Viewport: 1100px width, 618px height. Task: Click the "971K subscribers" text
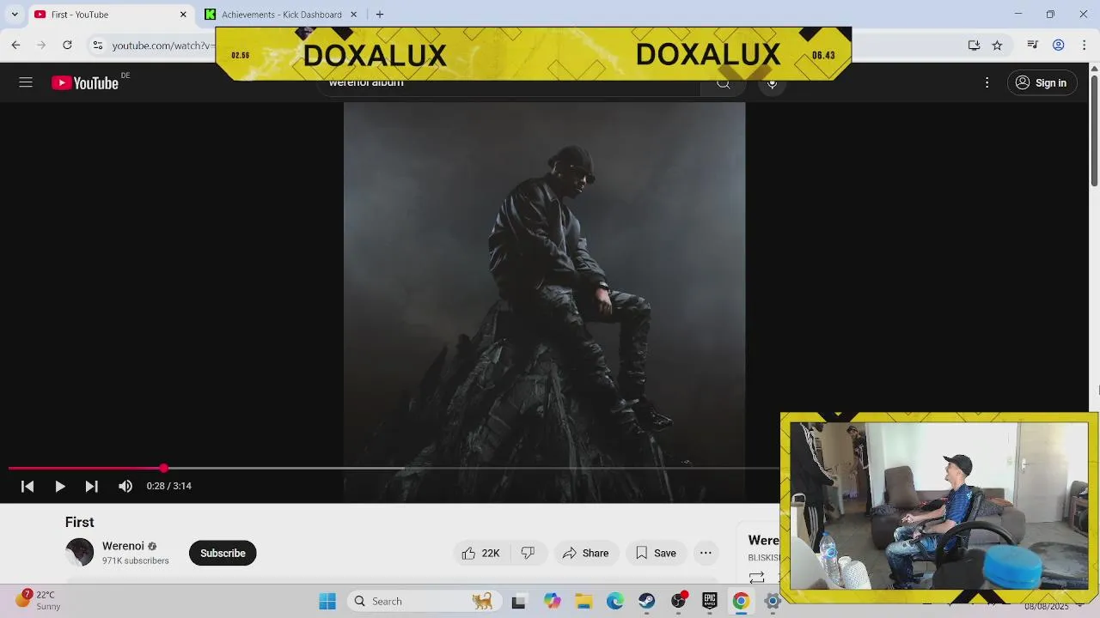[x=135, y=560]
